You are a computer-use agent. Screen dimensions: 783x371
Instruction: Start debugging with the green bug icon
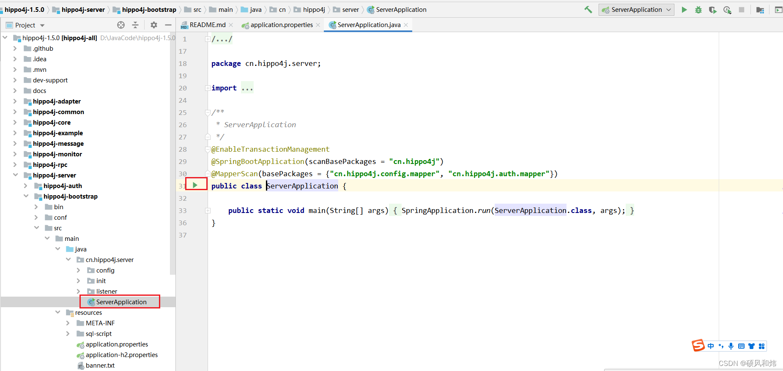pos(698,10)
